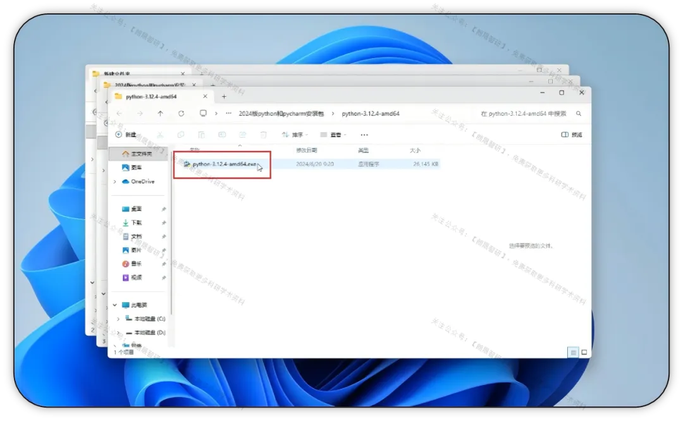Click the Paste icon in toolbar
This screenshot has height=421, width=683.
[201, 135]
